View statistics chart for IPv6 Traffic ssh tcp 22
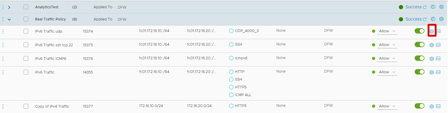The width and height of the screenshot is (448, 113). click(x=438, y=45)
